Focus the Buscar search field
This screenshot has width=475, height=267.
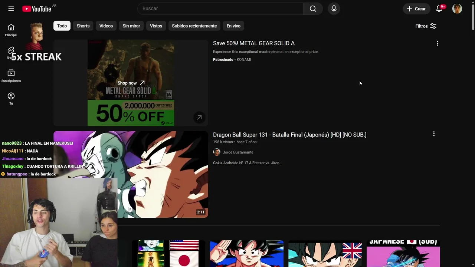[220, 9]
